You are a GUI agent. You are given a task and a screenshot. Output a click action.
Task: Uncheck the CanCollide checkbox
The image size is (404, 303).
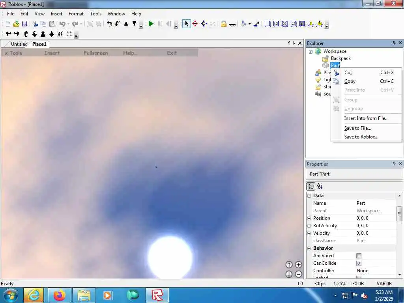pos(359,263)
